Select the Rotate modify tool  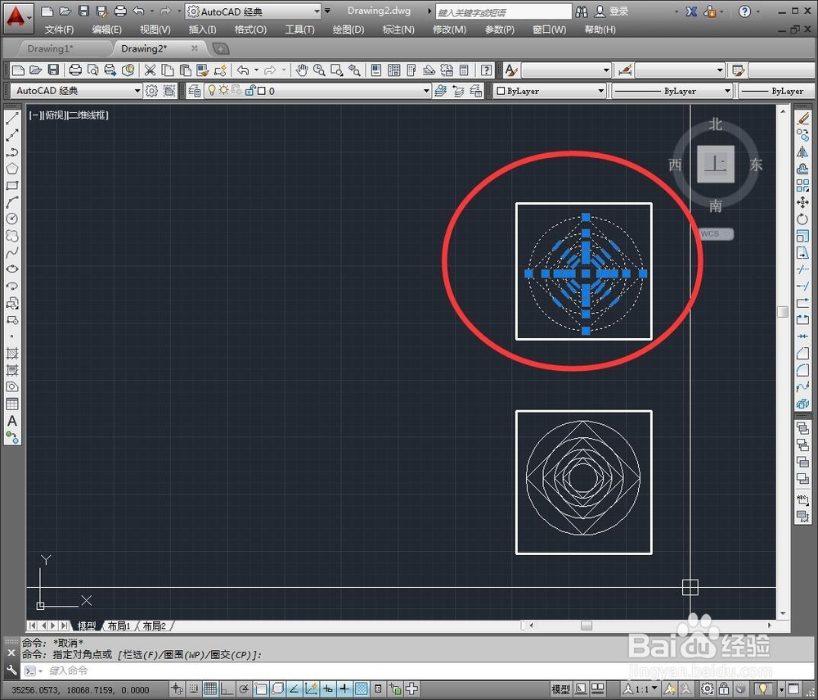pos(803,219)
